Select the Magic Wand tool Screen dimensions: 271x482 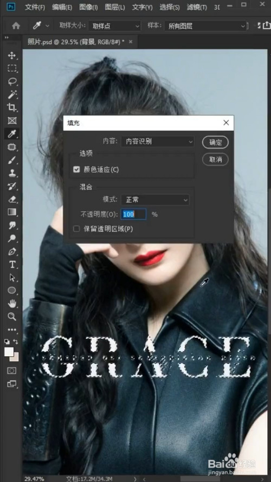coord(12,95)
